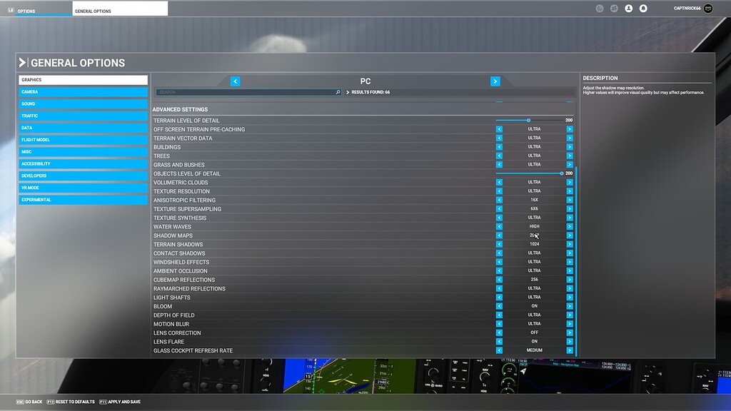Click inside the SEARCH input field
731x411 pixels.
243,92
